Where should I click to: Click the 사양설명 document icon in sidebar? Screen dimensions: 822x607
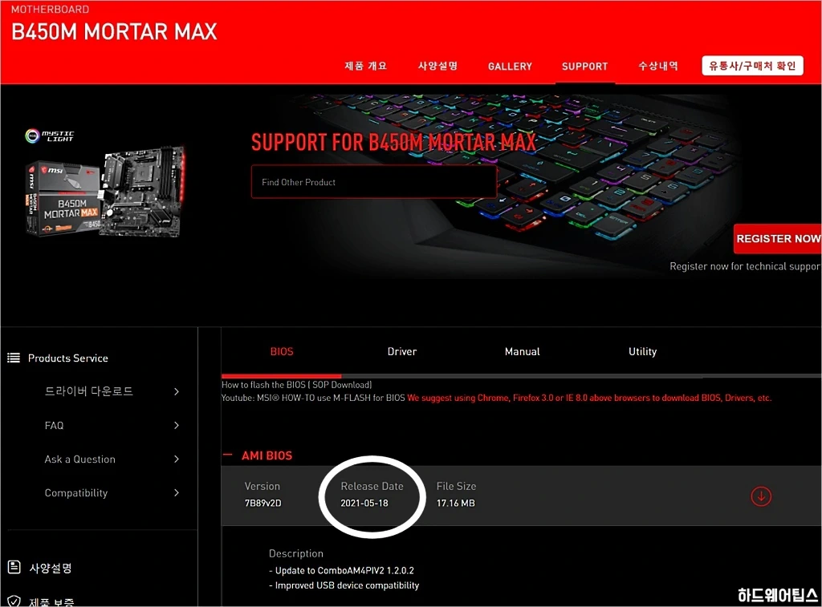[x=14, y=568]
